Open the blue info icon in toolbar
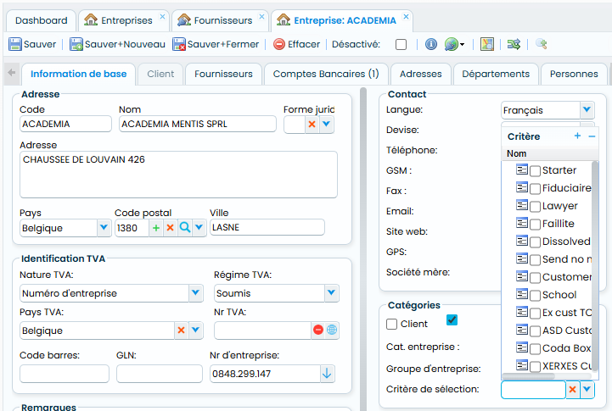The width and height of the screenshot is (612, 411). pos(431,44)
